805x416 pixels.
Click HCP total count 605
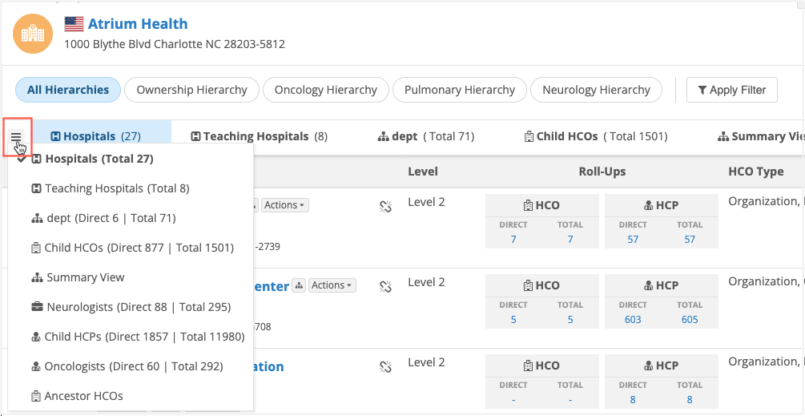[690, 319]
